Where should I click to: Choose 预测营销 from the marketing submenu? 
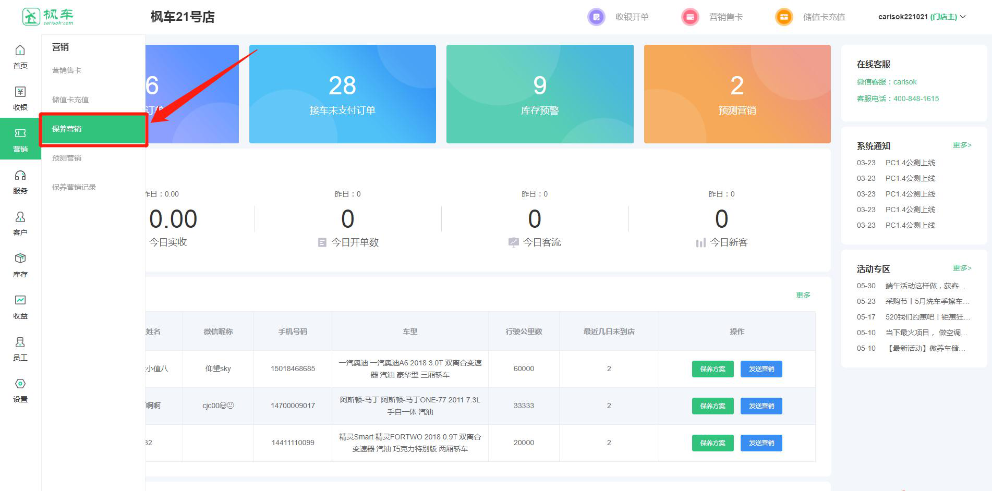coord(67,158)
